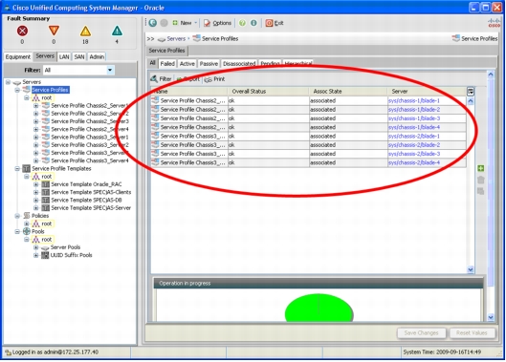
Task: Click the forward navigation circle in toolbar
Action: (x=164, y=23)
